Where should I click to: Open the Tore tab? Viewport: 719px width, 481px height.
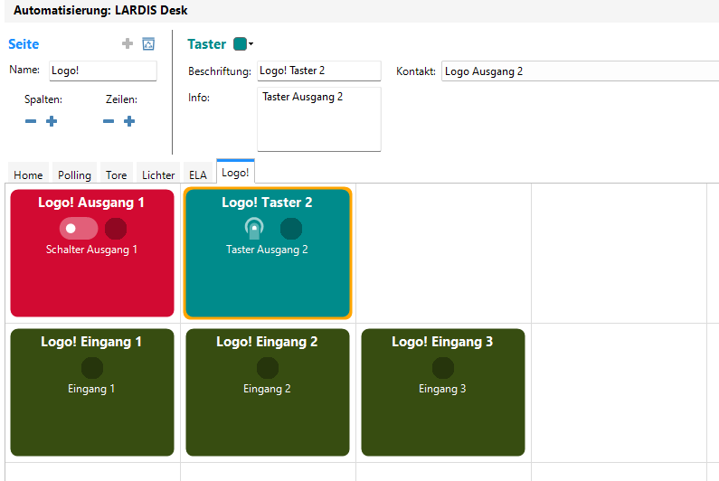[116, 174]
